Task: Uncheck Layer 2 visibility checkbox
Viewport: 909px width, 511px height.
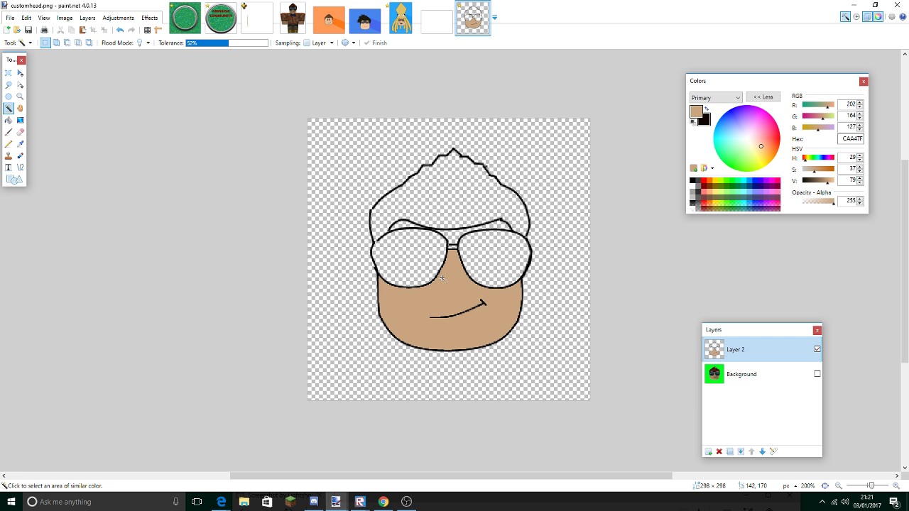Action: click(x=817, y=349)
